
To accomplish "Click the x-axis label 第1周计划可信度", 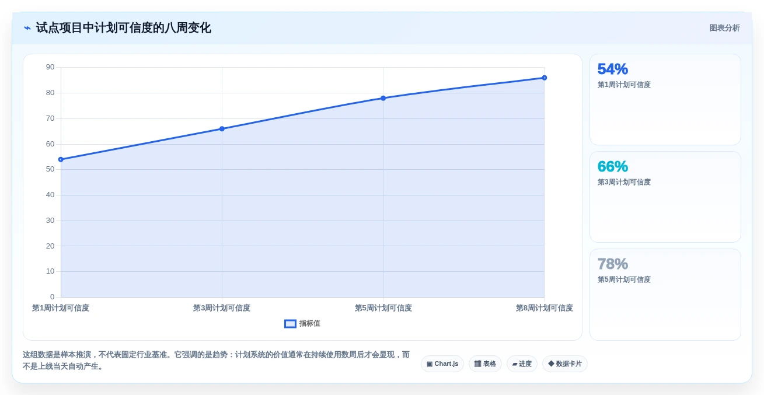I will click(61, 308).
